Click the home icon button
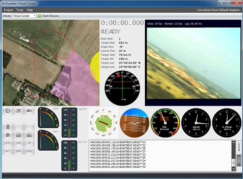 pyautogui.click(x=8, y=135)
